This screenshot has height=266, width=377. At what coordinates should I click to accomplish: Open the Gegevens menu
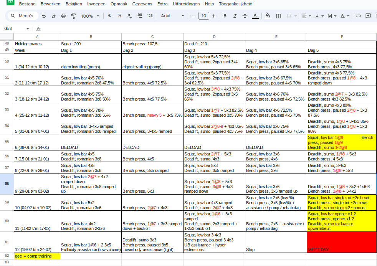point(142,4)
